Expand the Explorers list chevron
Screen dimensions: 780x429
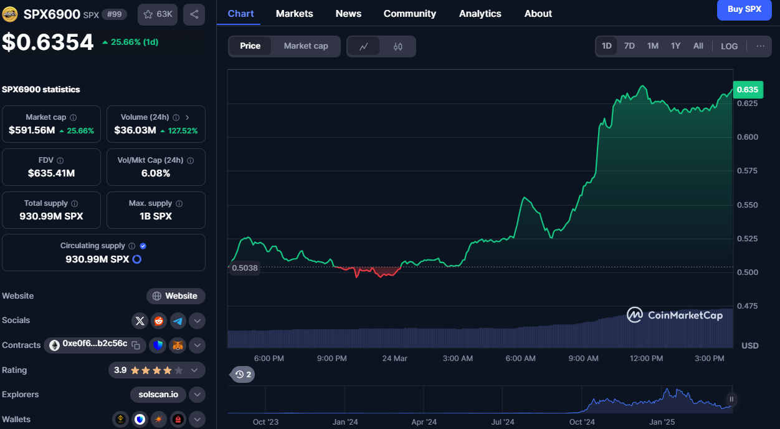[197, 395]
